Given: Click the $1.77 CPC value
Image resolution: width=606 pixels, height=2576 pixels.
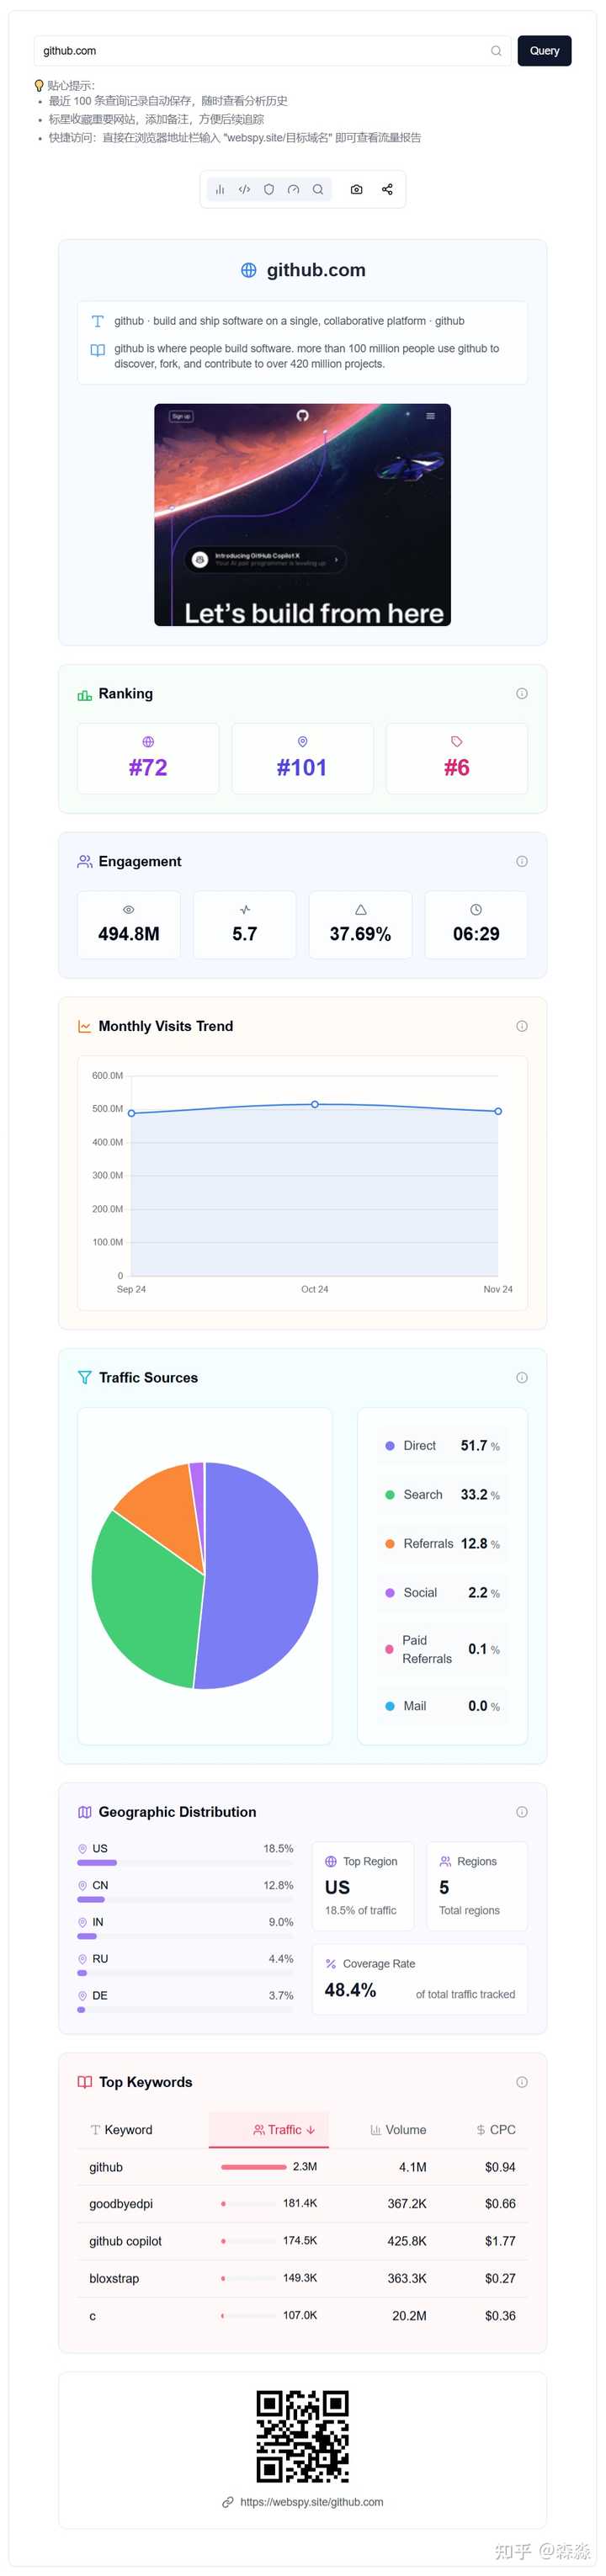Looking at the screenshot, I should [x=500, y=2243].
